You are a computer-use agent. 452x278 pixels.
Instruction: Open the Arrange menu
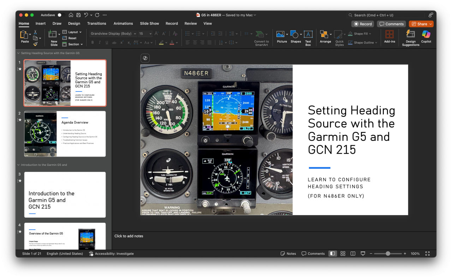325,37
